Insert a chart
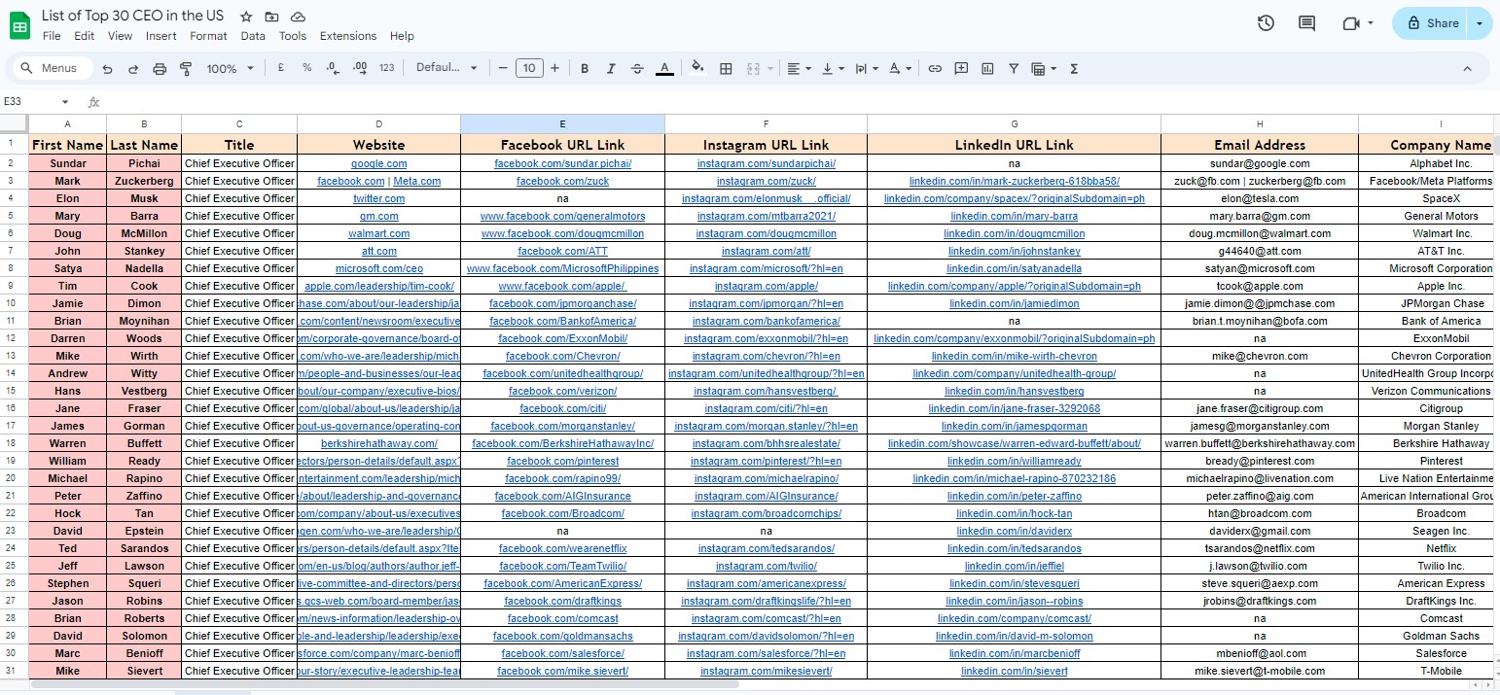Image resolution: width=1500 pixels, height=695 pixels. tap(987, 68)
